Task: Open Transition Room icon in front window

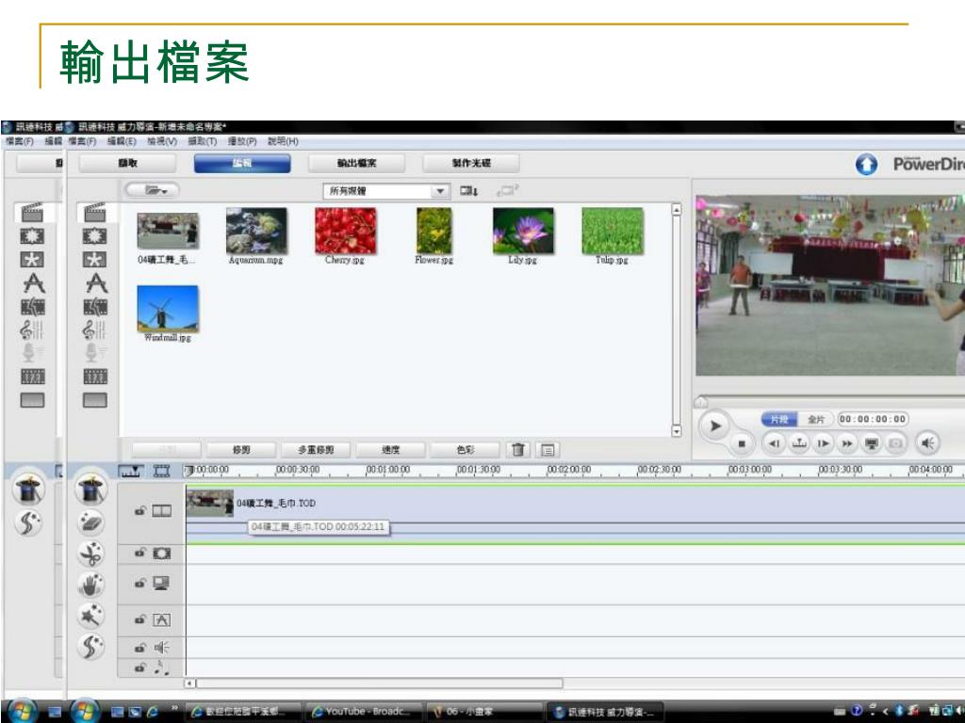Action: pyautogui.click(x=95, y=306)
